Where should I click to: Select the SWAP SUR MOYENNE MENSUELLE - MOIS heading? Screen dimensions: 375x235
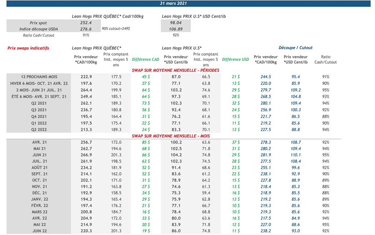click(x=171, y=136)
